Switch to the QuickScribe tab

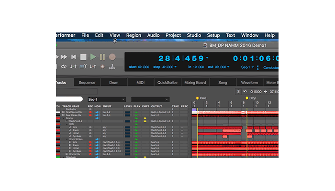[167, 83]
